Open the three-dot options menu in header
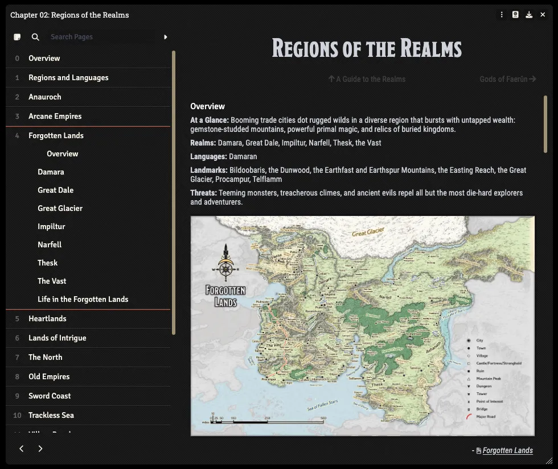Image resolution: width=558 pixels, height=469 pixels. pyautogui.click(x=502, y=15)
